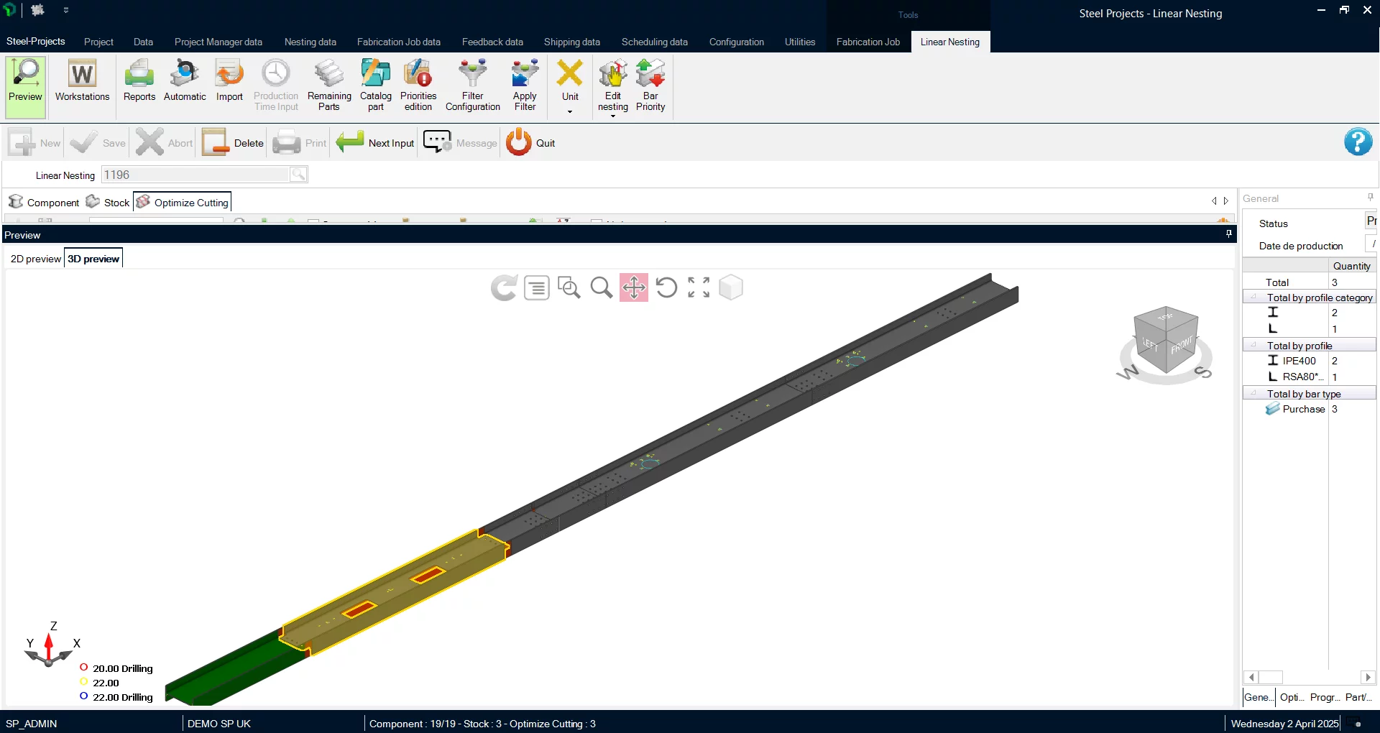1380x733 pixels.
Task: Open Remaining Parts in the ribbon
Action: tap(329, 85)
